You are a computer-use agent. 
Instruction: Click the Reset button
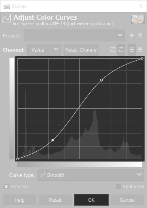tap(55, 200)
